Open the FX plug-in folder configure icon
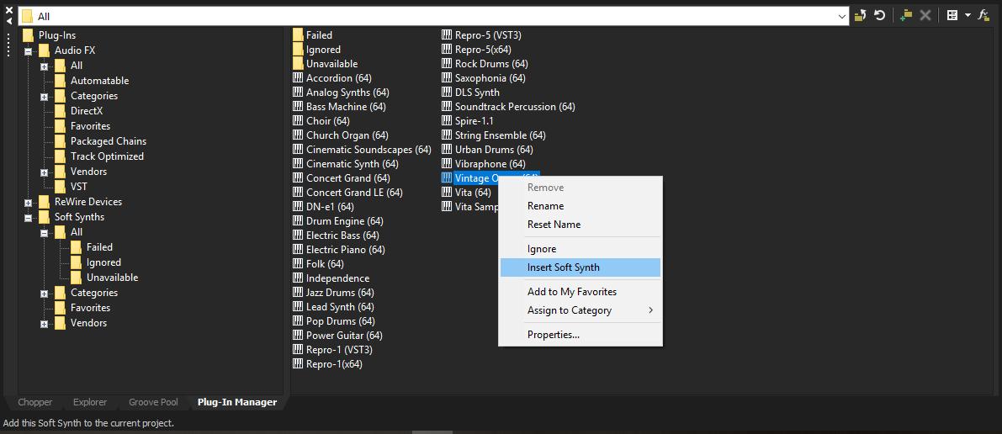The width and height of the screenshot is (1002, 434). click(984, 15)
